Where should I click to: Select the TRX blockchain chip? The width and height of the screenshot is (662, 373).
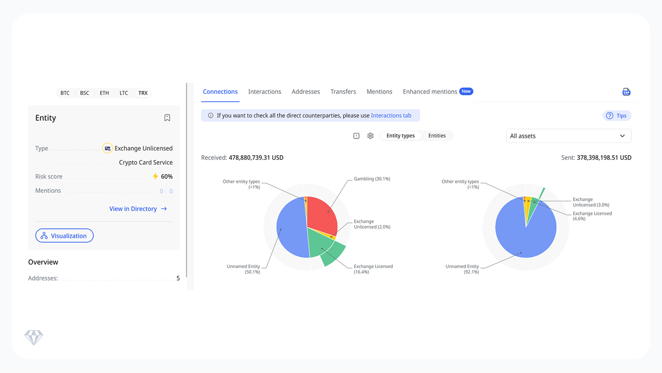(x=143, y=93)
